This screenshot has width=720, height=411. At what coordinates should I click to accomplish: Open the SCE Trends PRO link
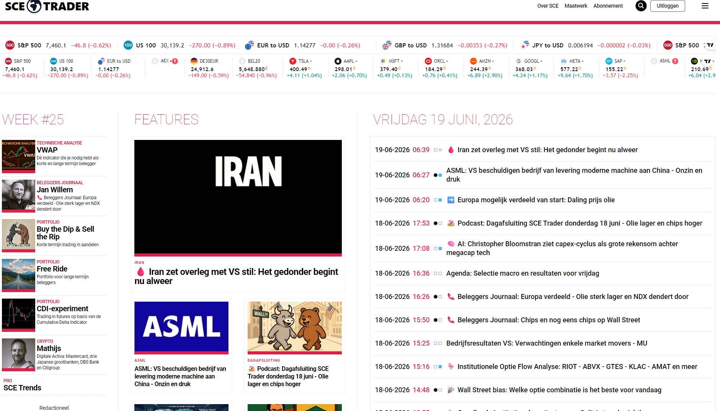(x=22, y=388)
